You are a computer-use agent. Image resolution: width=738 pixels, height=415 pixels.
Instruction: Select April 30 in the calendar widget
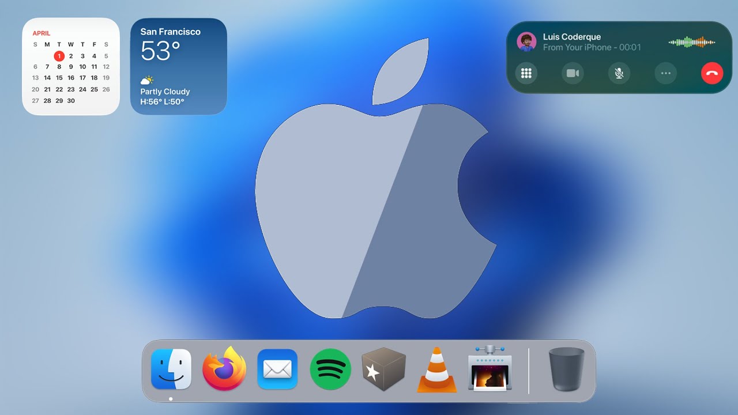(x=71, y=100)
